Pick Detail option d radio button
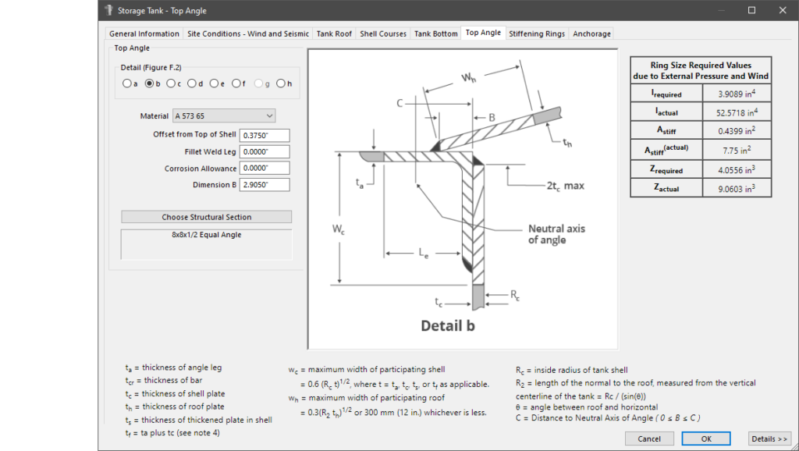799x451 pixels. 193,83
